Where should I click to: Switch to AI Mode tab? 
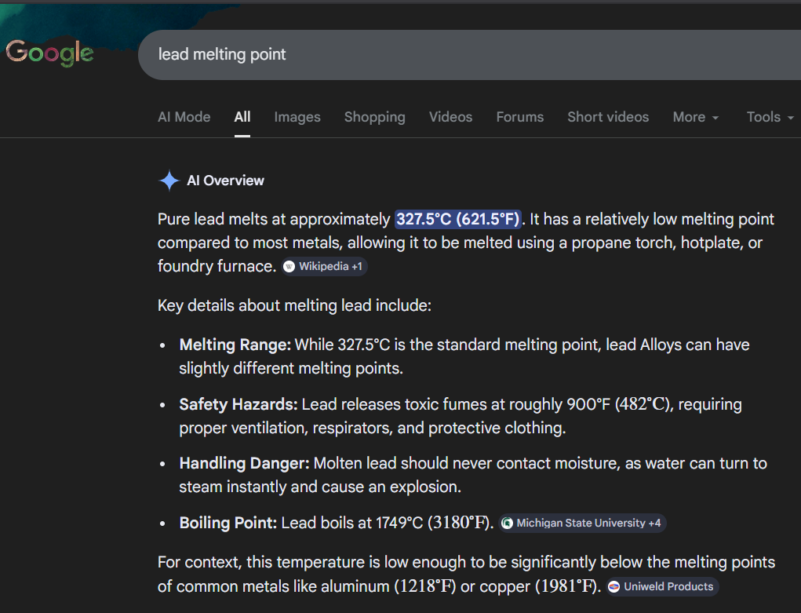coord(184,117)
